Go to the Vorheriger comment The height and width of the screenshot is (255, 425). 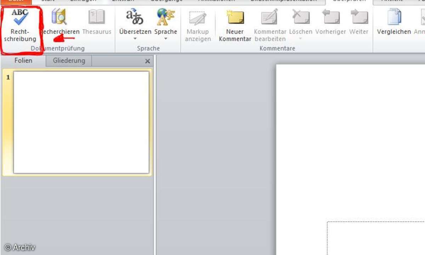330,22
